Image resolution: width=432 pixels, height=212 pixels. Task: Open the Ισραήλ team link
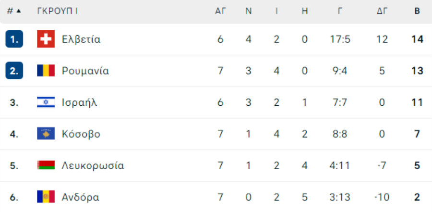[x=79, y=103]
